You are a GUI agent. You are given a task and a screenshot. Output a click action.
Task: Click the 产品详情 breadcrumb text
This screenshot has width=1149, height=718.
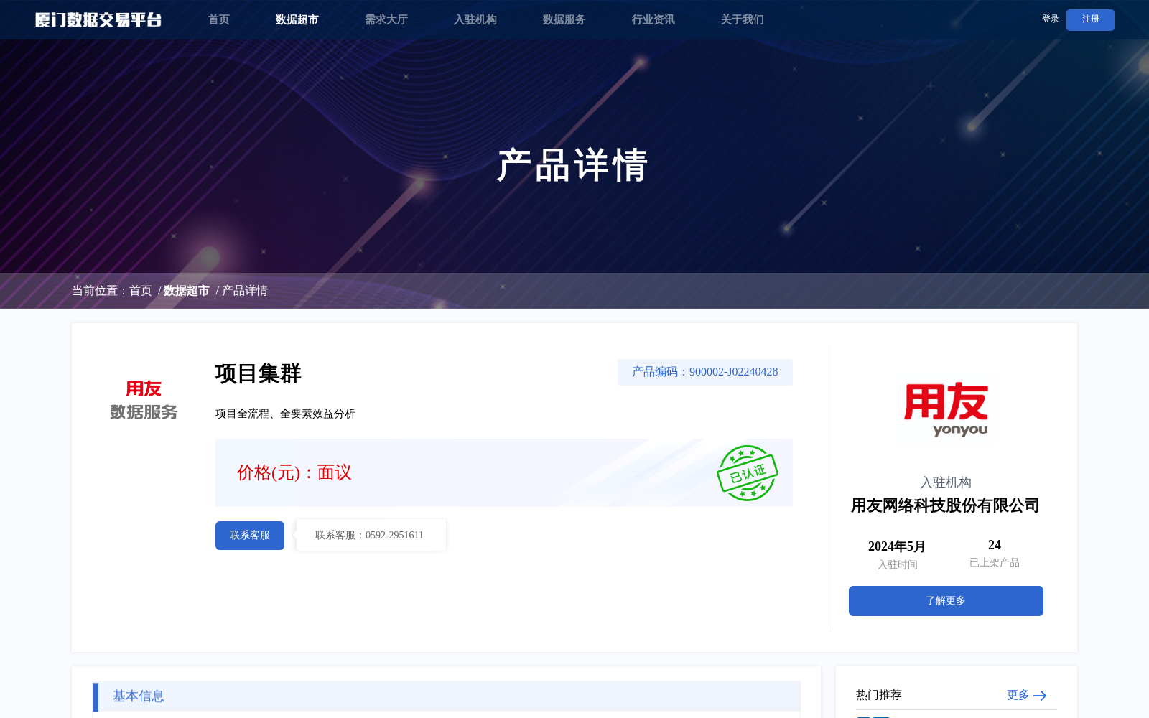click(245, 291)
